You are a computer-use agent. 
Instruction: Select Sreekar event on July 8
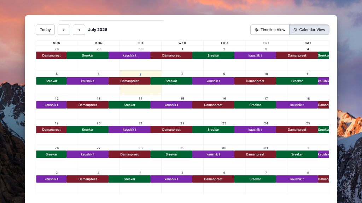171,81
